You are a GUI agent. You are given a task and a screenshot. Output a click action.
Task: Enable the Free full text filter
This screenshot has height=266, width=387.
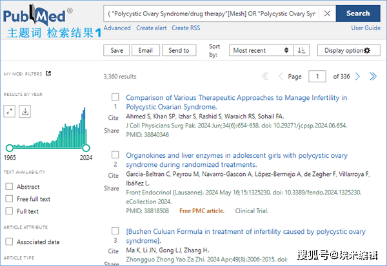(9, 198)
